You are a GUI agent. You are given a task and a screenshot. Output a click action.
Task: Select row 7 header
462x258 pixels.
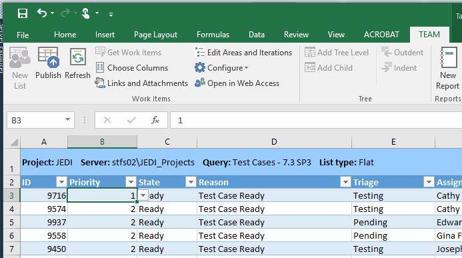pos(11,249)
